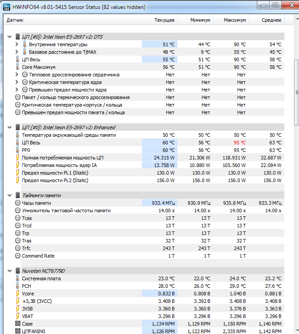Click the 0.832 В current Vcore value
Viewport: 299px width, 334px height.
[166, 294]
